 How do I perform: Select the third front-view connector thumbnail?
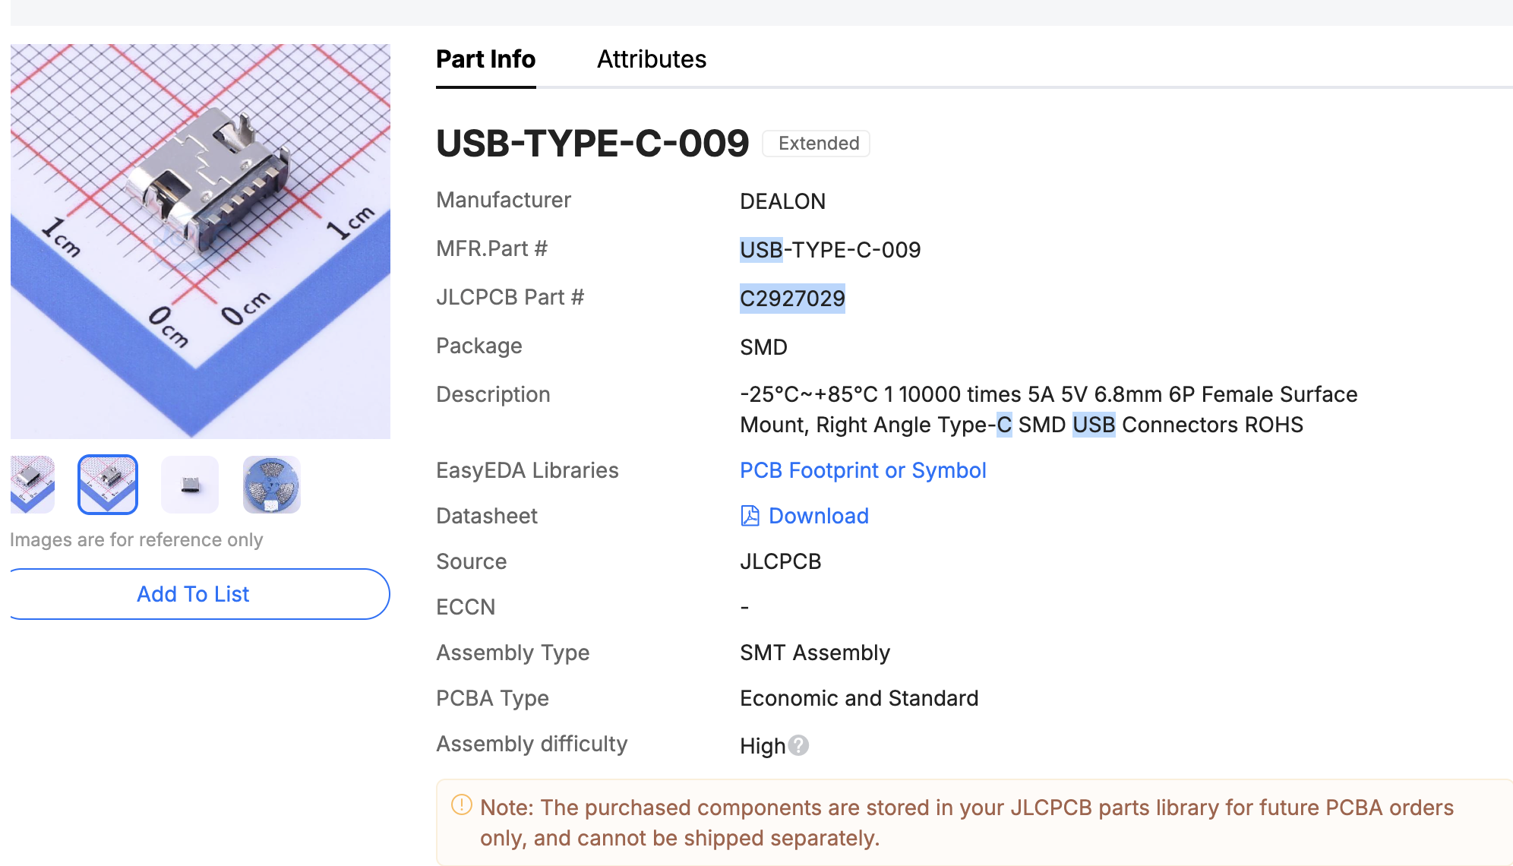(190, 485)
